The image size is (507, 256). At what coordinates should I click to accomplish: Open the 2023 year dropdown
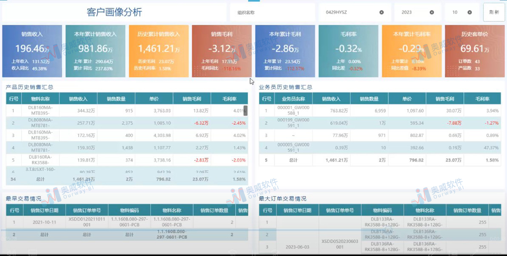pyautogui.click(x=417, y=13)
